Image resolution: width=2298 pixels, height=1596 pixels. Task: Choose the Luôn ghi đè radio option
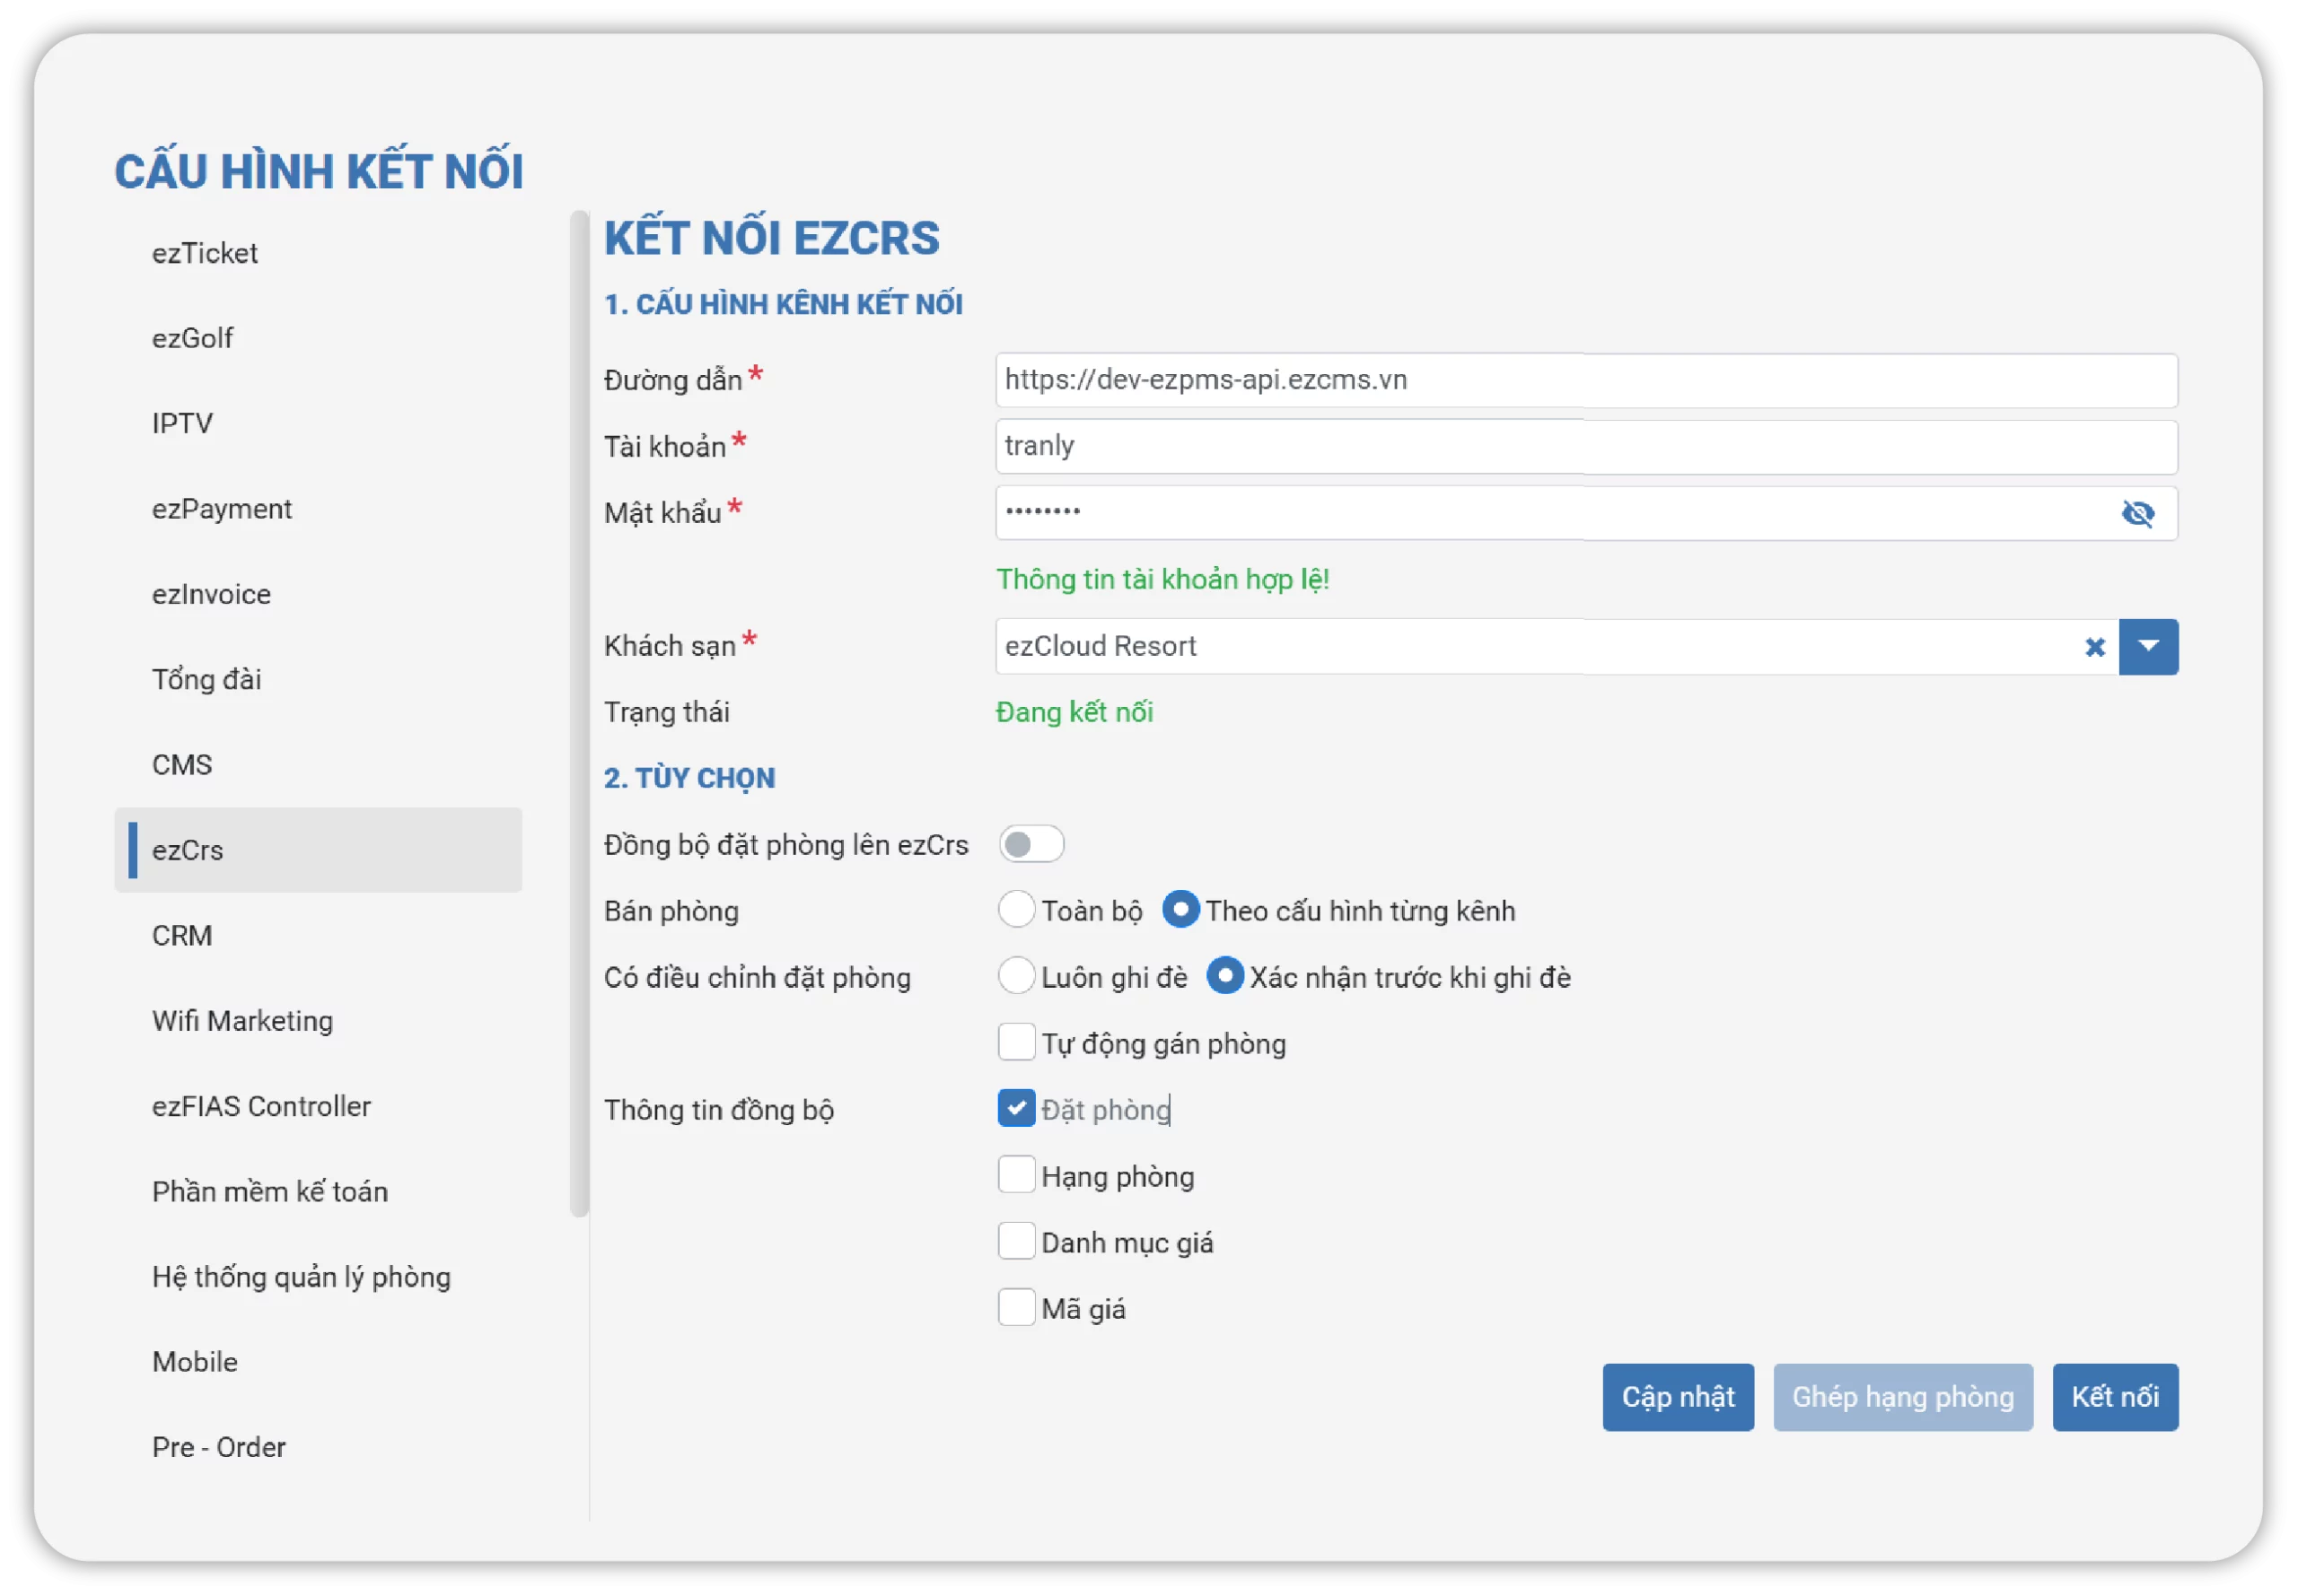point(1015,976)
